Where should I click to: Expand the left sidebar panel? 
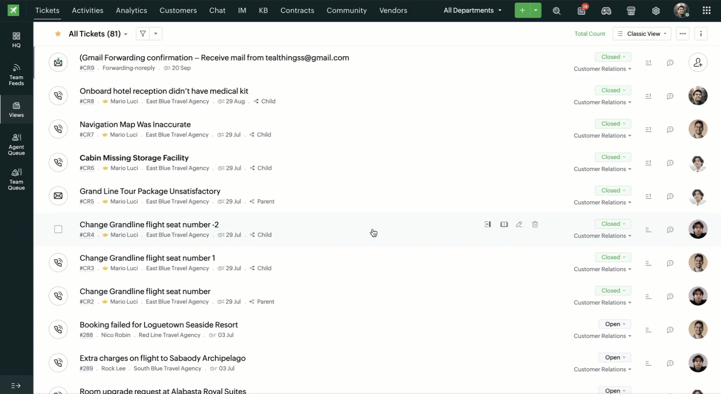(x=16, y=385)
